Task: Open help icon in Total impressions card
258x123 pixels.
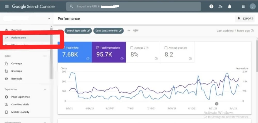Action: pos(122,59)
